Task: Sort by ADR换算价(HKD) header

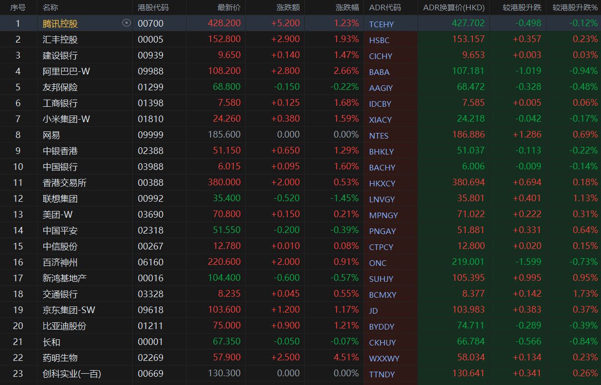Action: 454,8
